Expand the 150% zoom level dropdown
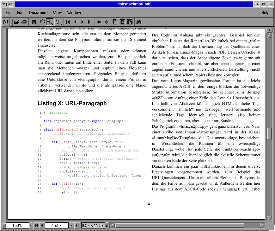Image resolution: width=275 pixels, height=231 pixels. point(31,226)
